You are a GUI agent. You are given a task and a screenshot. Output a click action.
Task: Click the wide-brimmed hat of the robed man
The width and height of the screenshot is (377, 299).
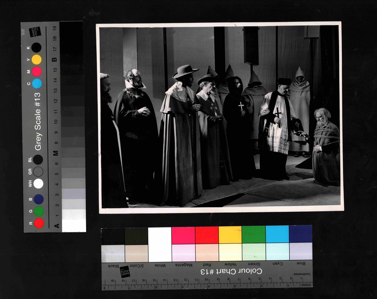pos(185,71)
